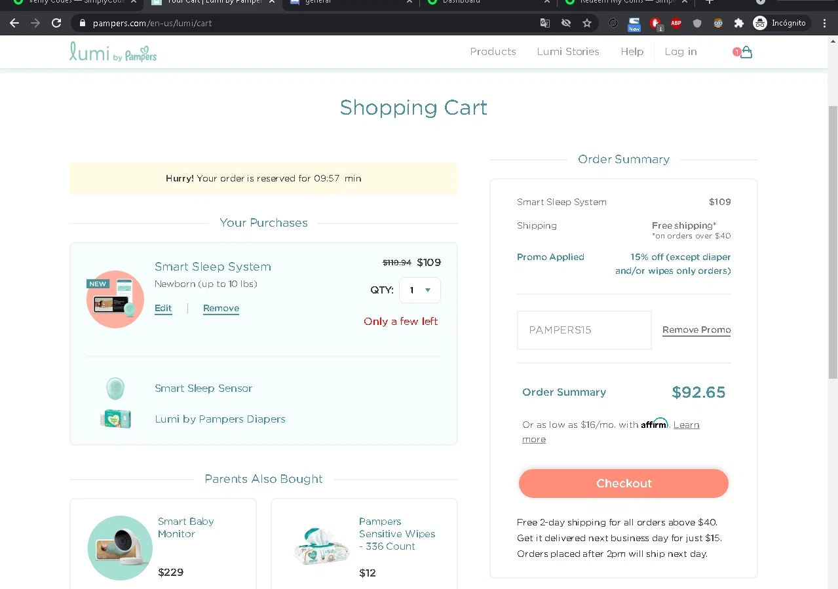Screen dimensions: 838x589
Task: Click the $229 monitor price
Action: [x=171, y=573]
